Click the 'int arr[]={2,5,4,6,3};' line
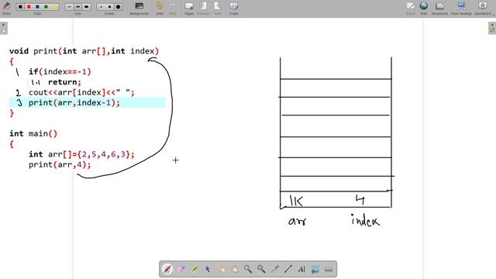Screen dimensions: 496x279 click(x=81, y=154)
